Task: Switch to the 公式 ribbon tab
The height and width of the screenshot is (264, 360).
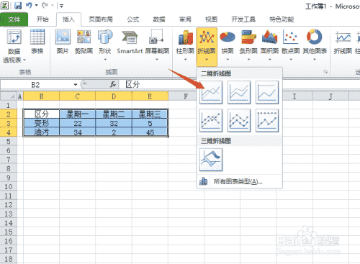Action: coord(133,19)
